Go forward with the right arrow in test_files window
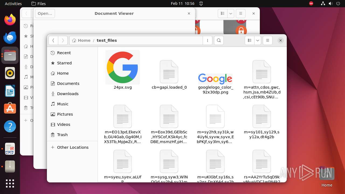The width and height of the screenshot is (345, 194). coord(63,40)
